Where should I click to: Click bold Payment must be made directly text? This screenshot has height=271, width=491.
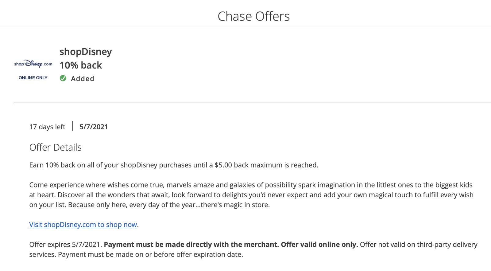191,245
